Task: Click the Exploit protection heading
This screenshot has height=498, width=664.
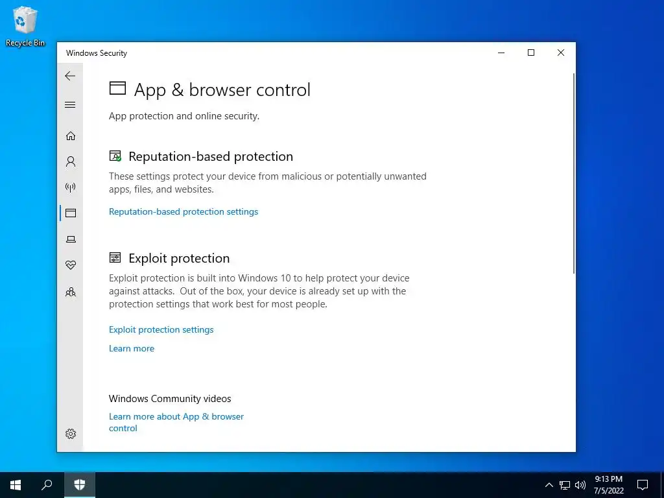Action: [179, 258]
